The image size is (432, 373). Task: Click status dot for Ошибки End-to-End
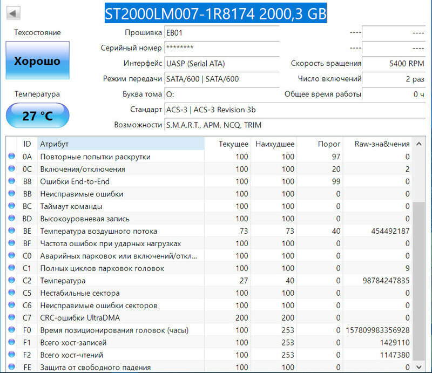[x=11, y=181]
